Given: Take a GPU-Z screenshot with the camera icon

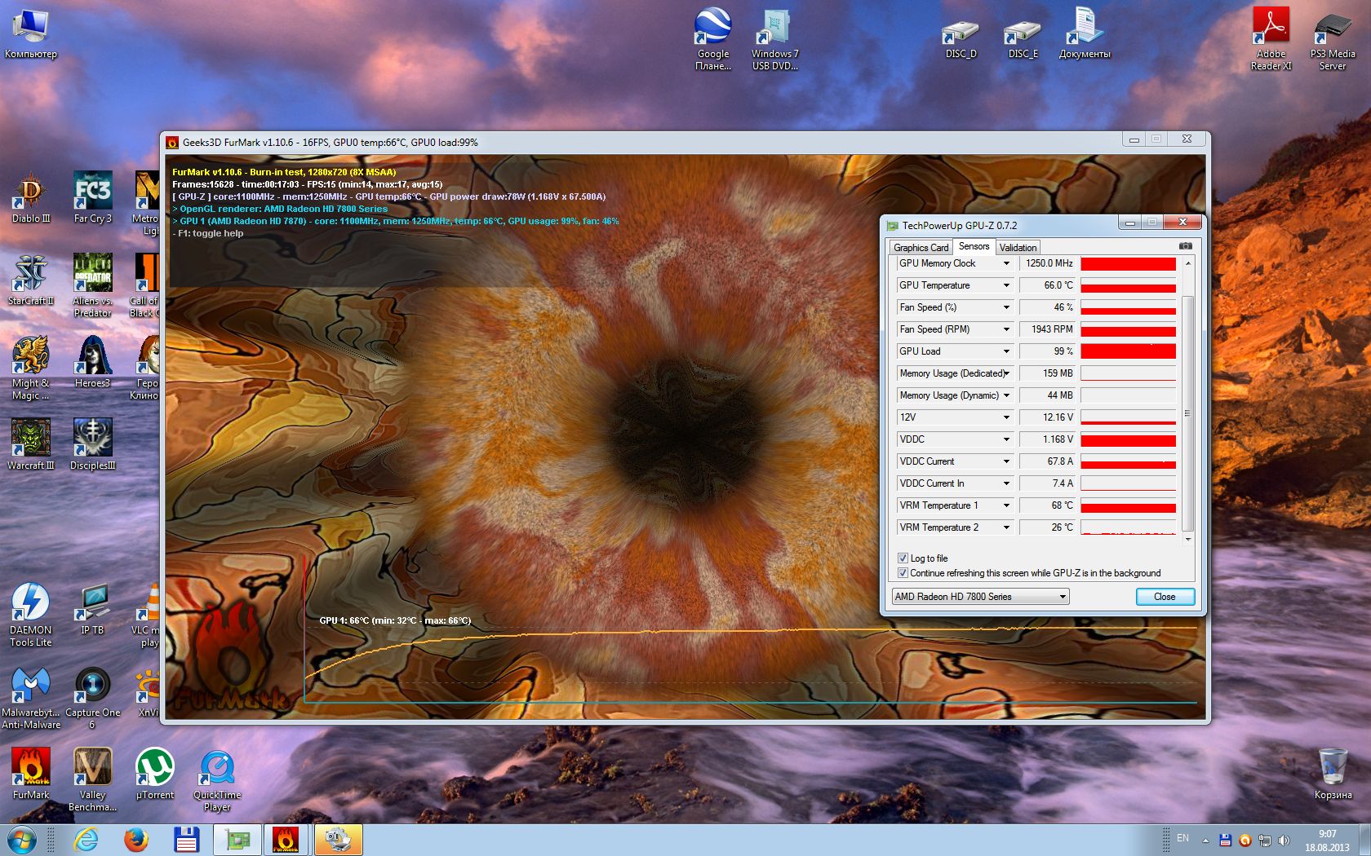Looking at the screenshot, I should 1185,246.
